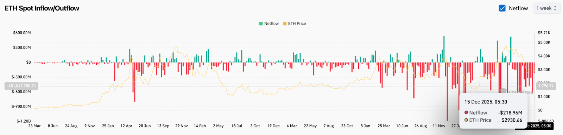Click the tooltip date 15 Dec 2025, 05:30

(486, 102)
